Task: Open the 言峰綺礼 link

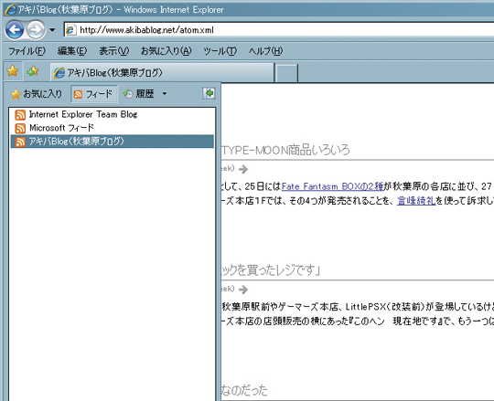Action: click(416, 200)
